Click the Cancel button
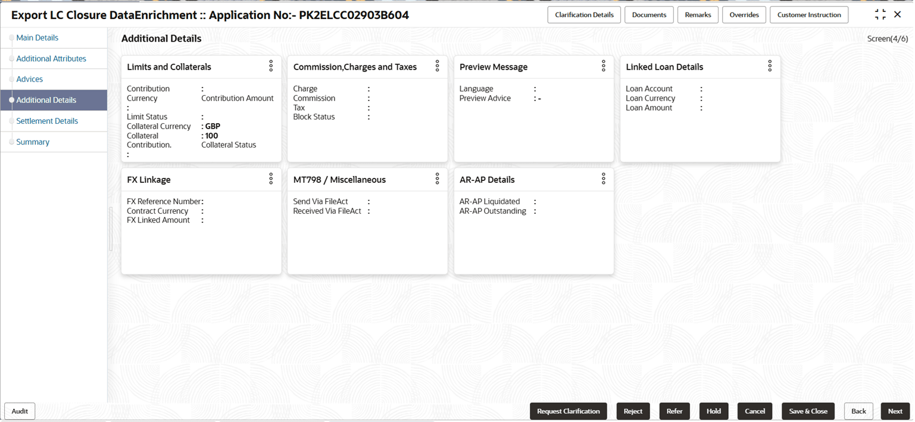 point(755,411)
